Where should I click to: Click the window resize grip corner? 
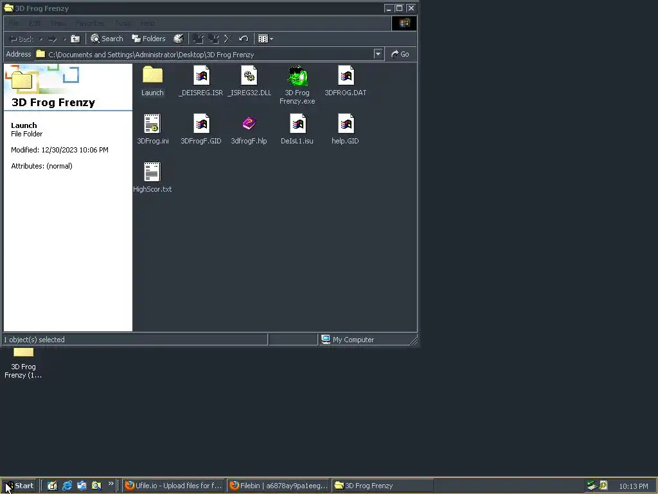(414, 341)
